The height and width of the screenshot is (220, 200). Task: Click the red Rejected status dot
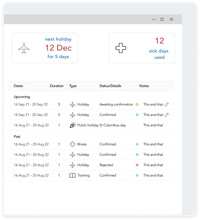[x=137, y=165]
